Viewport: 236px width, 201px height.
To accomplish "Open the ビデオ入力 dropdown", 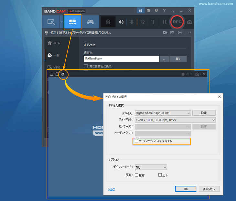I will (163, 127).
